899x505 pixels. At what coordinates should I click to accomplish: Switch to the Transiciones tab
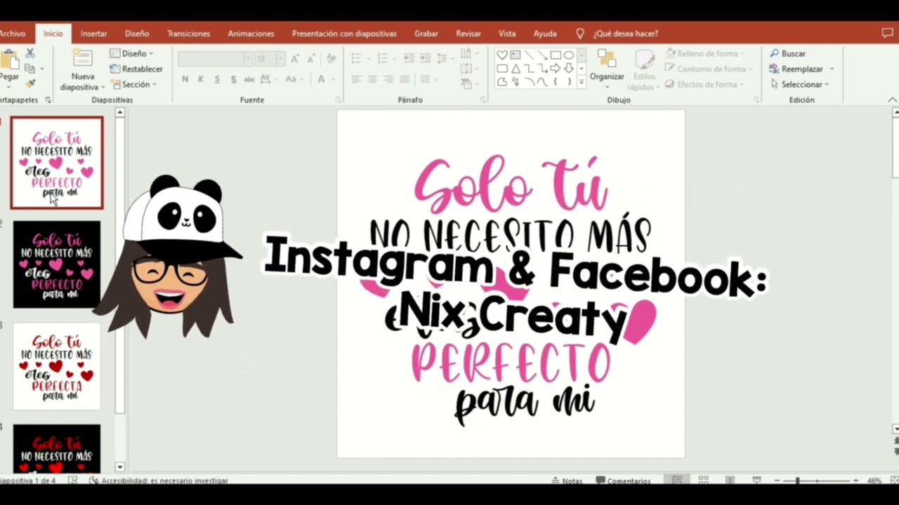click(188, 34)
